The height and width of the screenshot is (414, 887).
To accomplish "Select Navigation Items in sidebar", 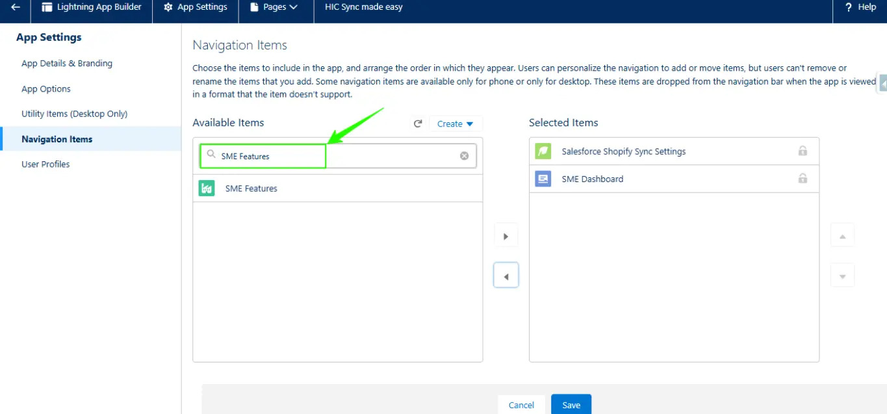I will pyautogui.click(x=57, y=139).
